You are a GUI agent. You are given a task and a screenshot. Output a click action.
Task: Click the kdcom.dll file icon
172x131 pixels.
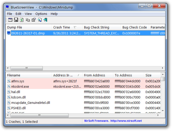coord(9,97)
